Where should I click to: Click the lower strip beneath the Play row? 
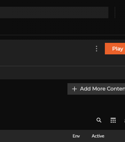coord(62,73)
